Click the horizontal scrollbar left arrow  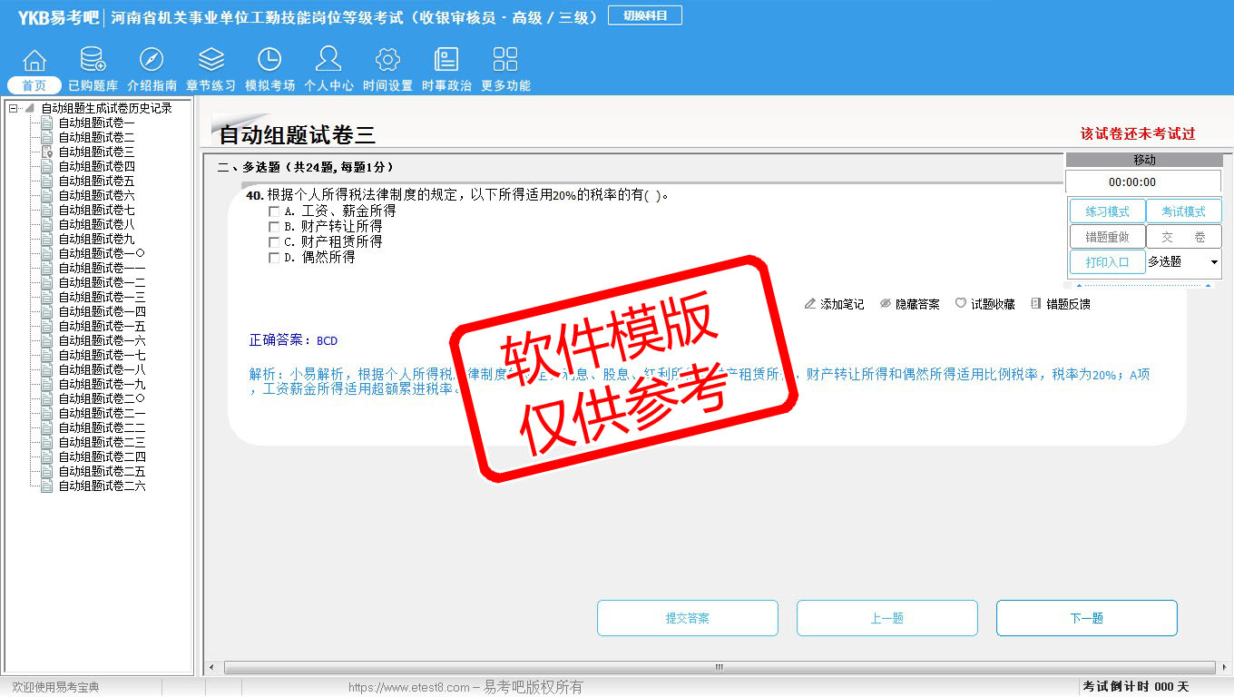coord(212,667)
